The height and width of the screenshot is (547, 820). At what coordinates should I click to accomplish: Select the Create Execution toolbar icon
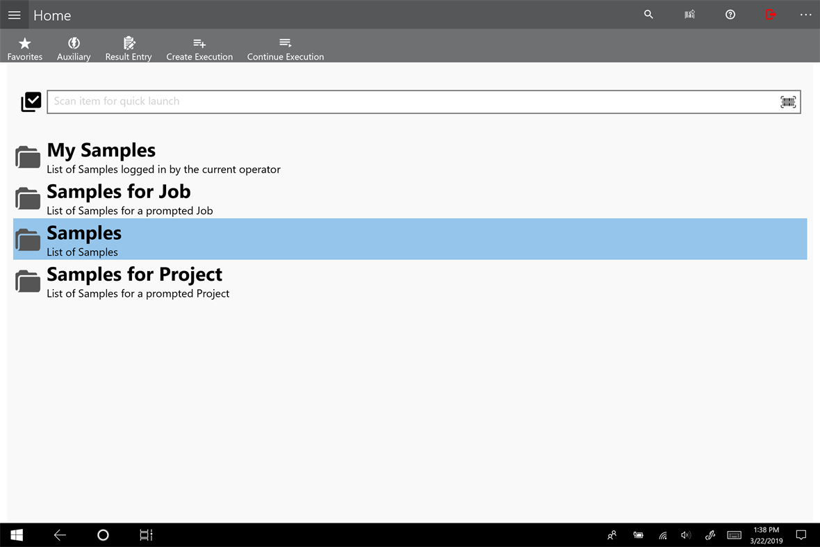tap(199, 46)
